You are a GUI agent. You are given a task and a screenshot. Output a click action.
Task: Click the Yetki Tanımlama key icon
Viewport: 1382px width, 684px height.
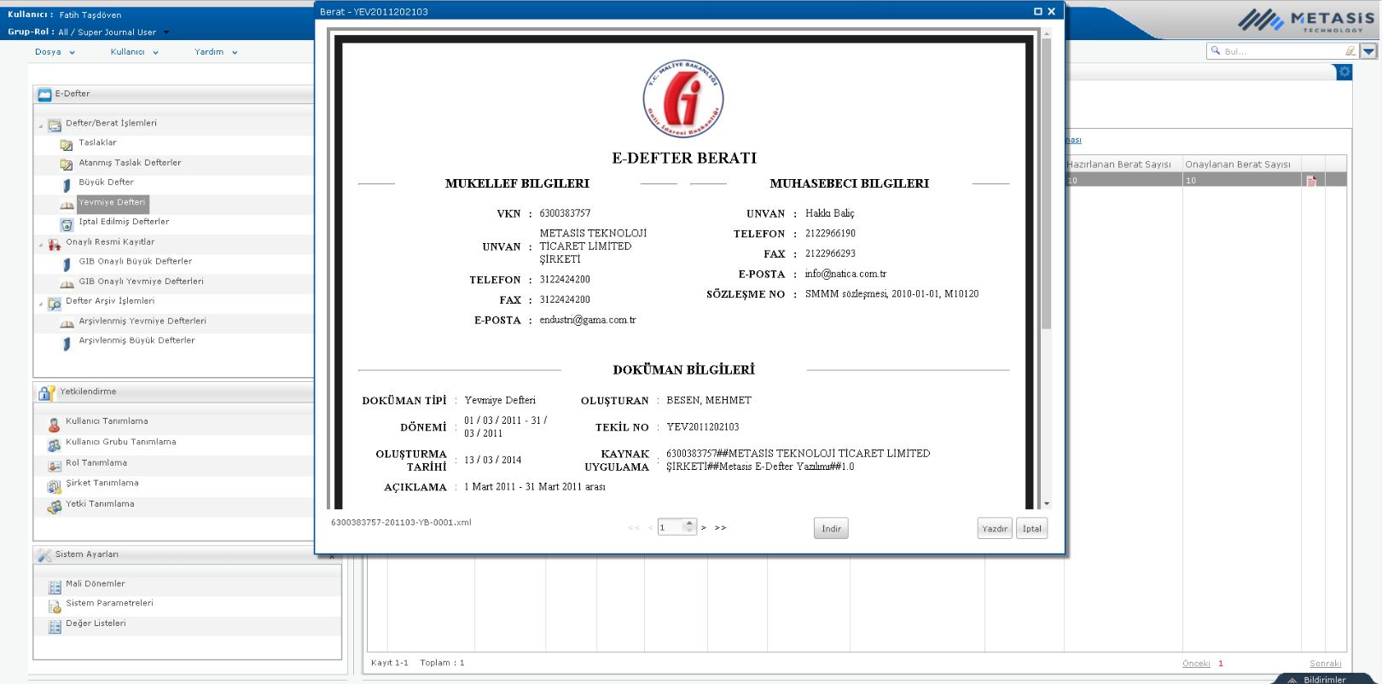pos(54,506)
